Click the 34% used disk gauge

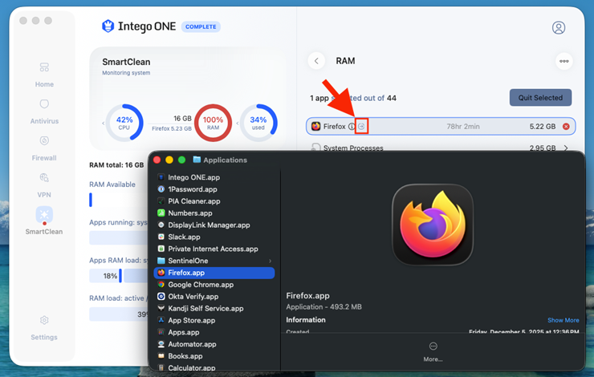point(258,123)
